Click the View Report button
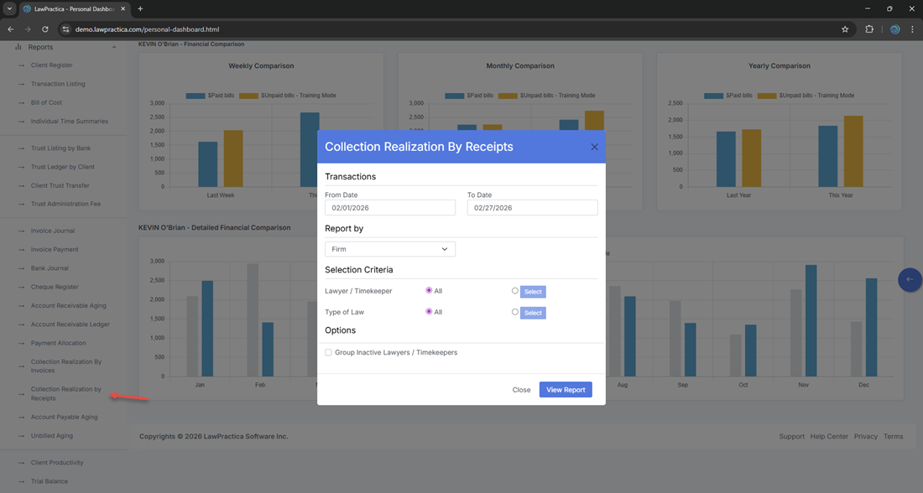923x493 pixels. [x=566, y=390]
